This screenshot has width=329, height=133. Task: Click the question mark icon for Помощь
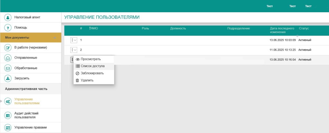click(x=8, y=27)
